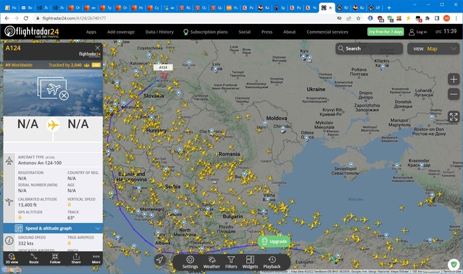Open map Filters
463x274 pixels.
pos(231,262)
